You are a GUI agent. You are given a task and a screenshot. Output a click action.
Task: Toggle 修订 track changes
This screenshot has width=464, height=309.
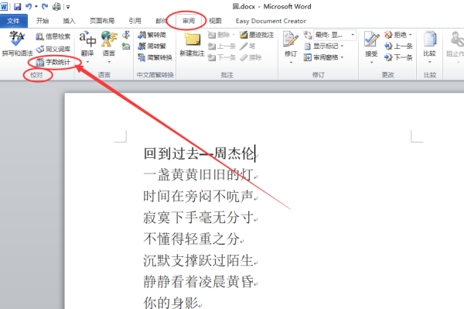291,43
